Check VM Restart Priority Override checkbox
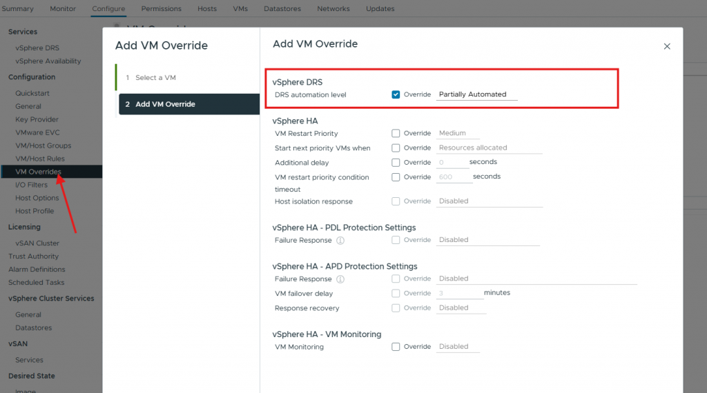The height and width of the screenshot is (393, 707). pos(396,133)
